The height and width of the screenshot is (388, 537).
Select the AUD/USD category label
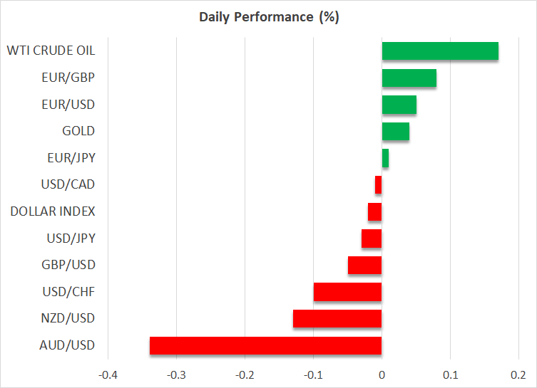(68, 345)
